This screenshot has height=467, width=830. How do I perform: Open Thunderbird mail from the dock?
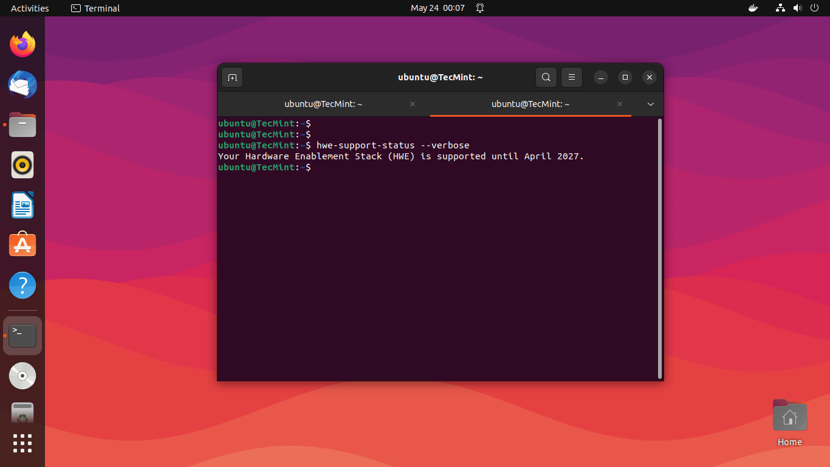[x=22, y=85]
